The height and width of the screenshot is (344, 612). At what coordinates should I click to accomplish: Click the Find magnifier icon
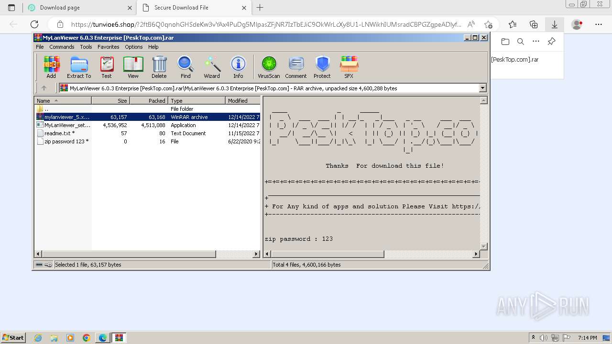[186, 67]
